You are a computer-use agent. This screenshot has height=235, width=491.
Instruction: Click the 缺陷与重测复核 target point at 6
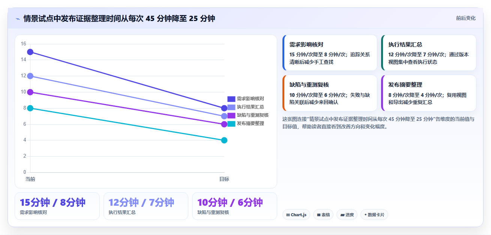point(224,124)
